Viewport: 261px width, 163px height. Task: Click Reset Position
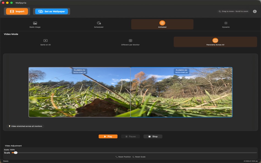coord(123,157)
